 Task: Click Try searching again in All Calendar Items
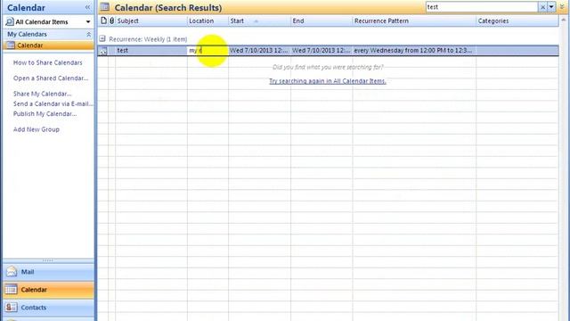coord(328,81)
